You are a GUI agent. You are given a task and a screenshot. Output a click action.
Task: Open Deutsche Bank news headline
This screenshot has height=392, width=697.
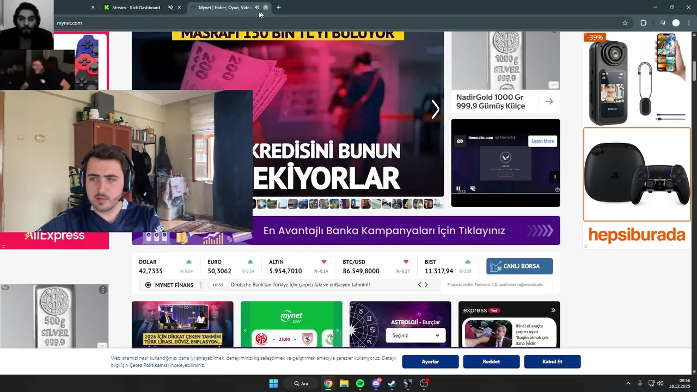[x=301, y=285]
